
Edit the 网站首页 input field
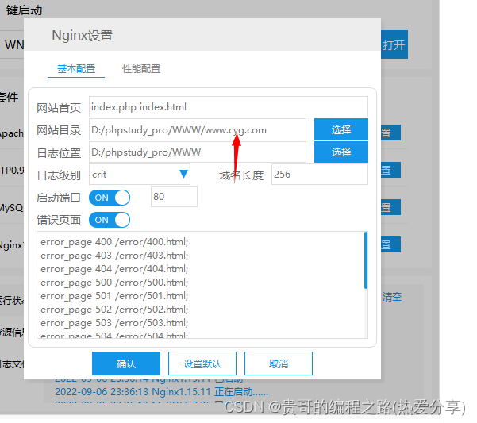[228, 107]
